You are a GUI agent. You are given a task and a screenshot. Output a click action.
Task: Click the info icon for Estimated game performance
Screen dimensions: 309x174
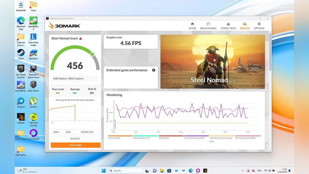(x=154, y=70)
